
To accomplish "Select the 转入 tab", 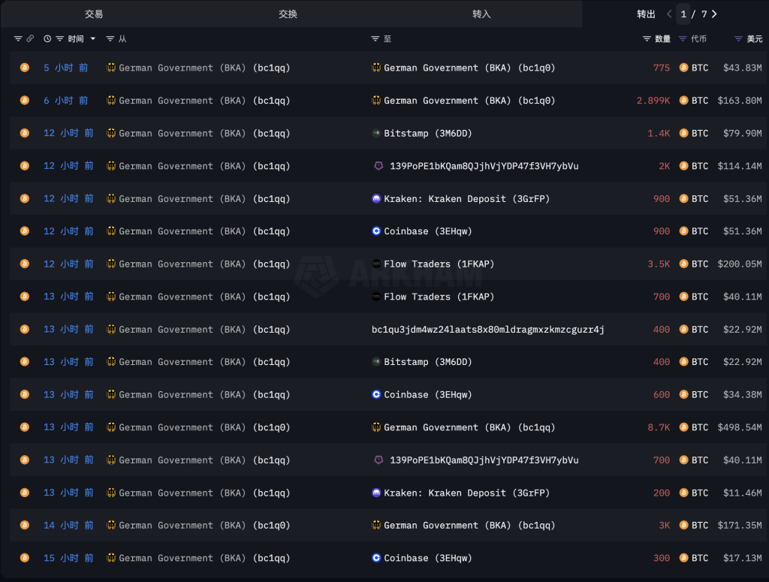I will [x=481, y=14].
